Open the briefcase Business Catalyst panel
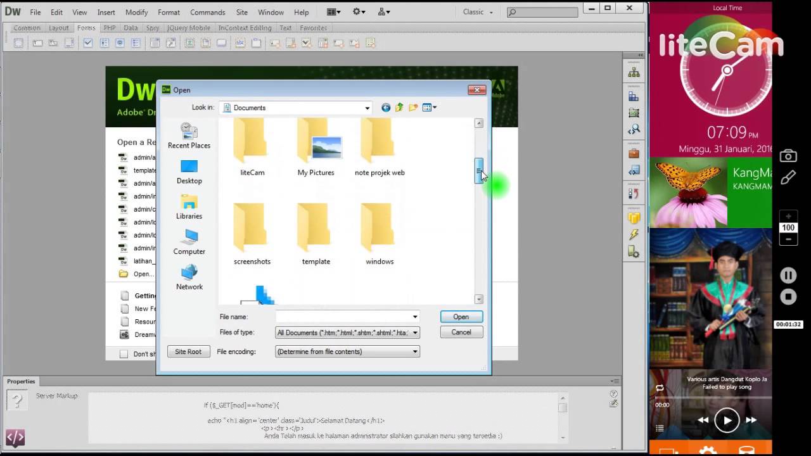The image size is (811, 456). point(634,153)
